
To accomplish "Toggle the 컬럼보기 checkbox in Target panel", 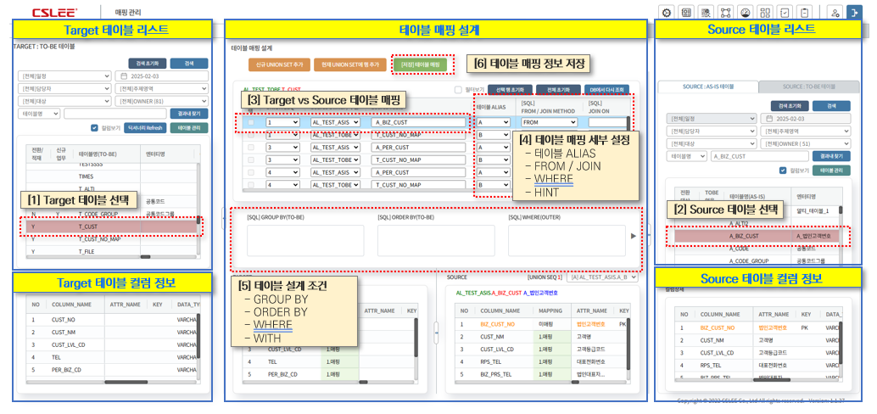I will 95,128.
